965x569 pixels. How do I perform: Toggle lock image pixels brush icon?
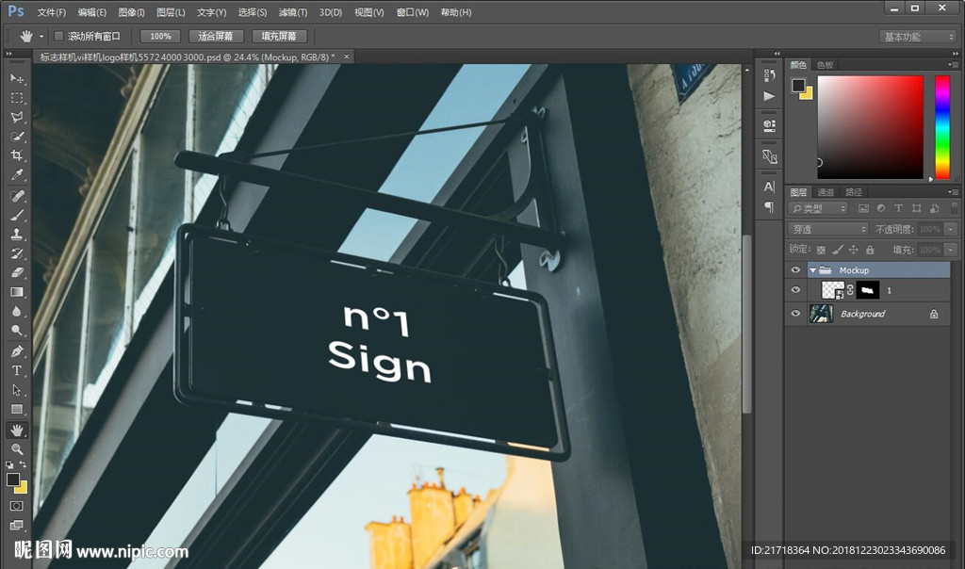coord(837,250)
